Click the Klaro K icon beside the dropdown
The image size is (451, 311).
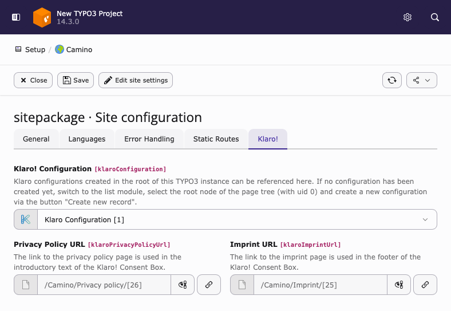[26, 219]
